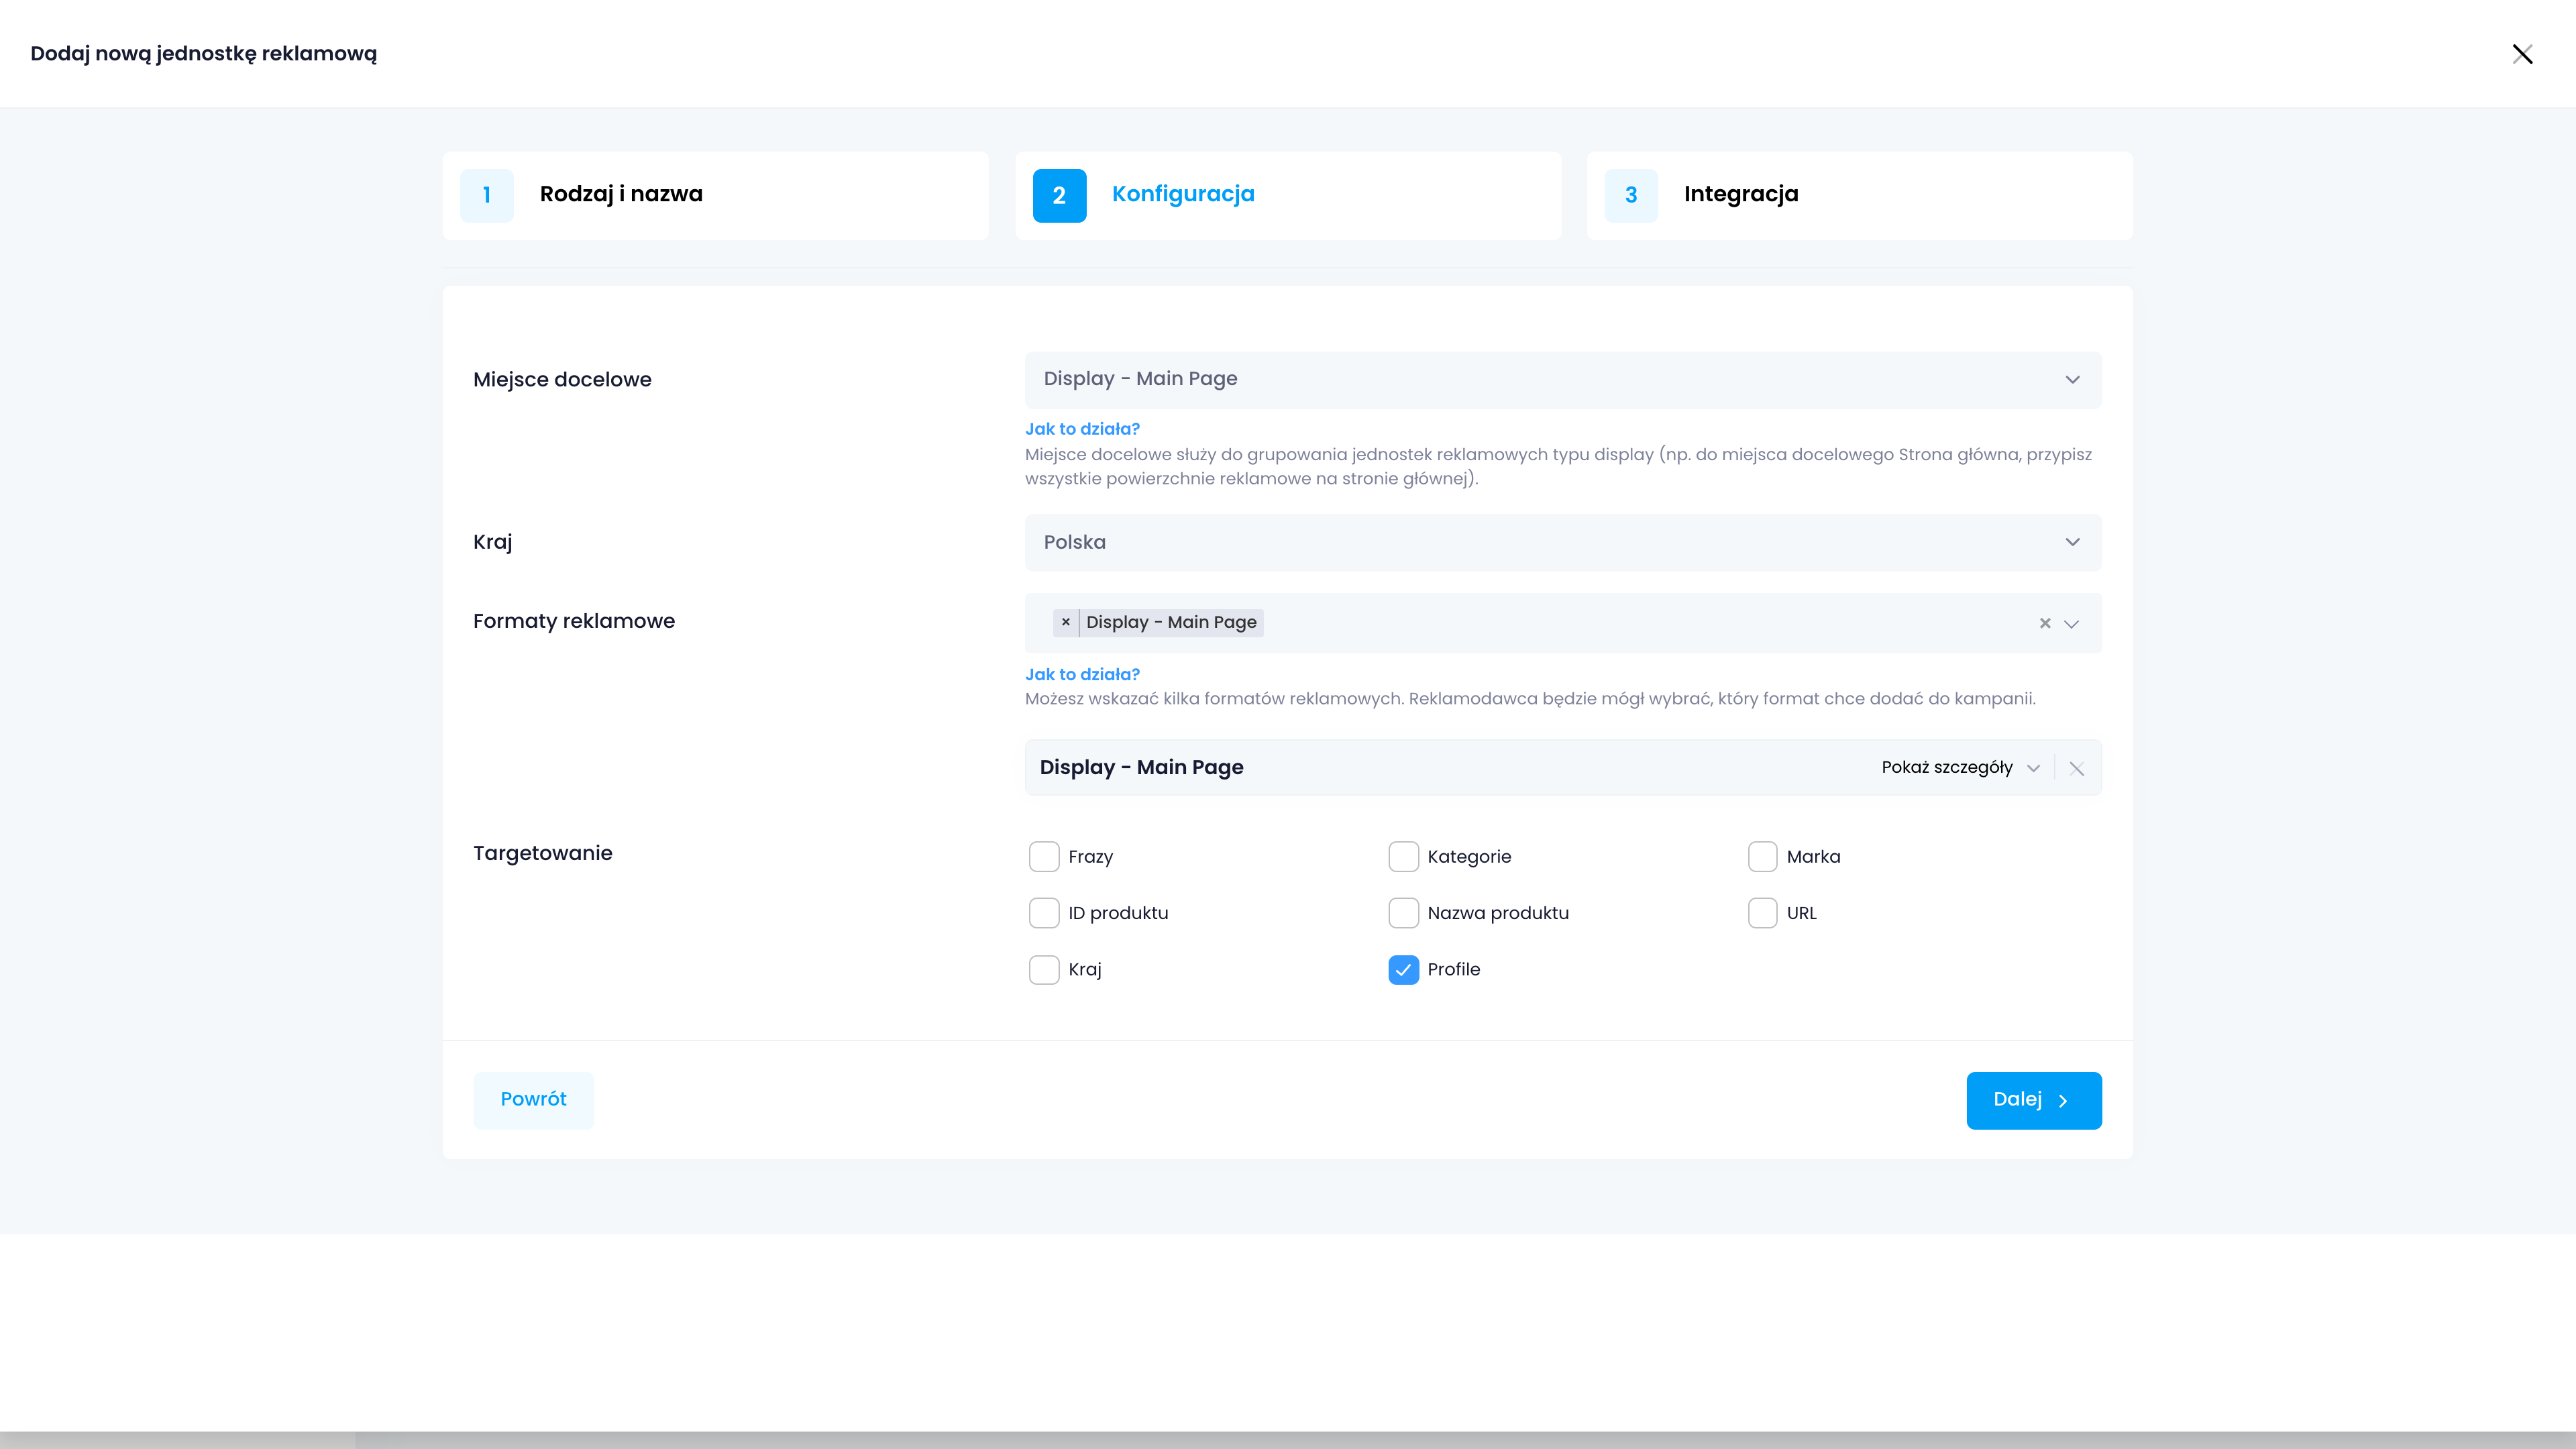
Task: Click the step 1 number badge
Action: [487, 195]
